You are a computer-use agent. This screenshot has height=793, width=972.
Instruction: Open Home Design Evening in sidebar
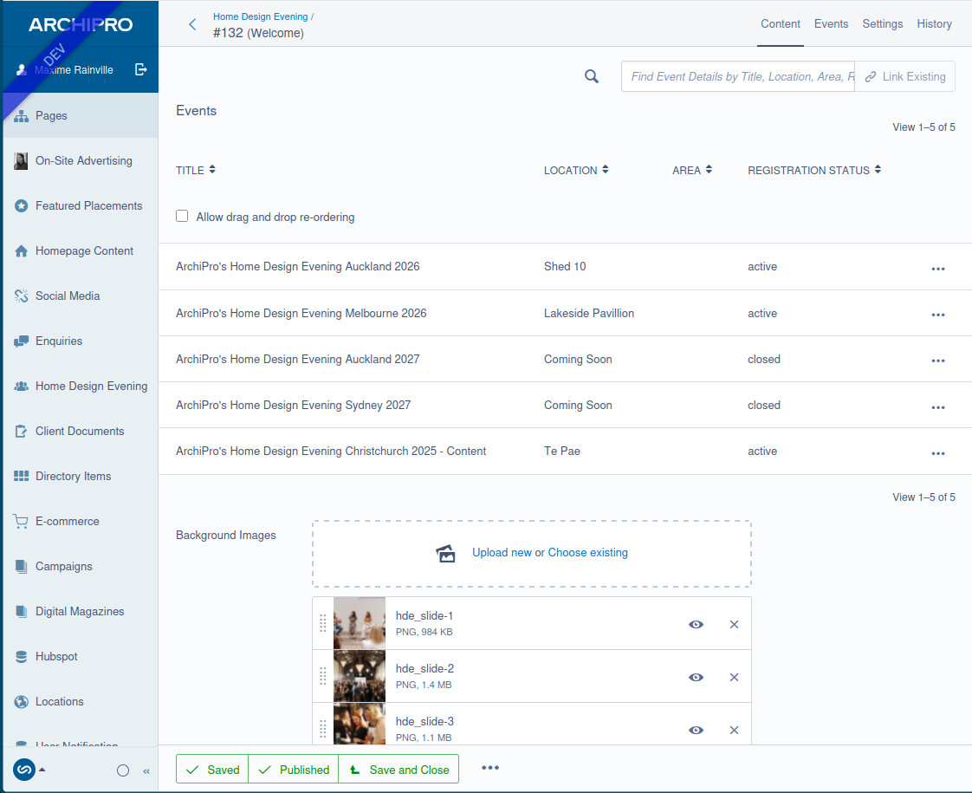coord(91,387)
